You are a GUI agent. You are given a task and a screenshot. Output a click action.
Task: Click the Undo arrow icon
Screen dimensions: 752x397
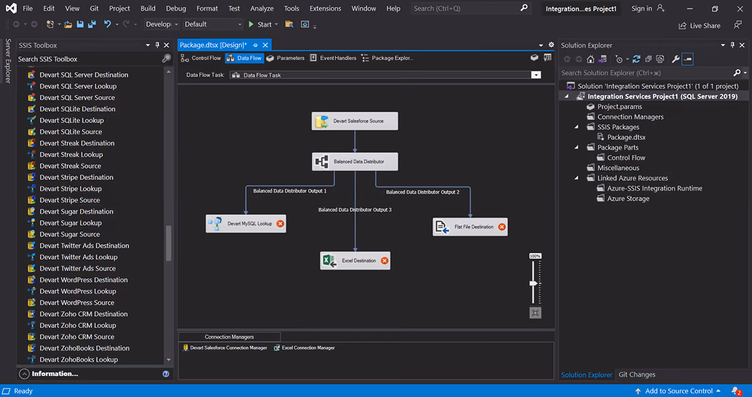click(108, 24)
